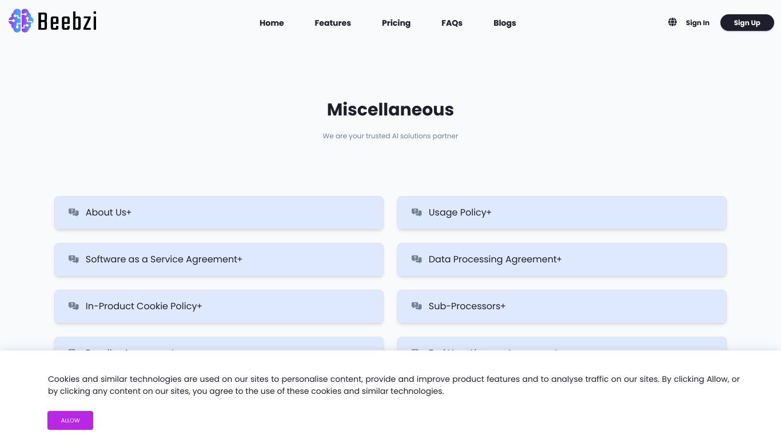The image size is (781, 439).
Task: Go to the Home menu item
Action: tap(272, 23)
